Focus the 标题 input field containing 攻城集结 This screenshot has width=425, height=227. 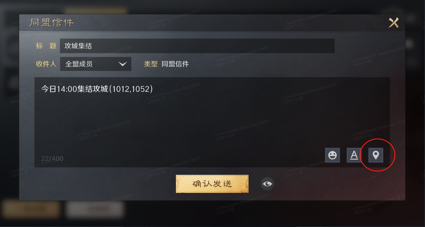click(197, 46)
